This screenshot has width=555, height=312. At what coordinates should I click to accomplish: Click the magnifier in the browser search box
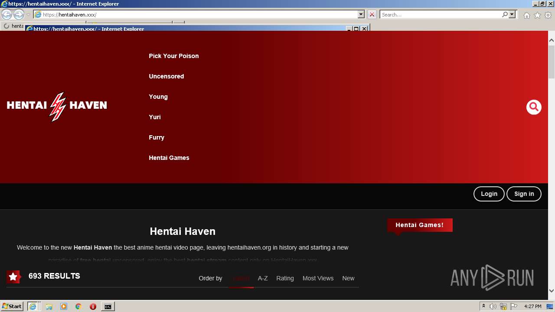tap(505, 15)
